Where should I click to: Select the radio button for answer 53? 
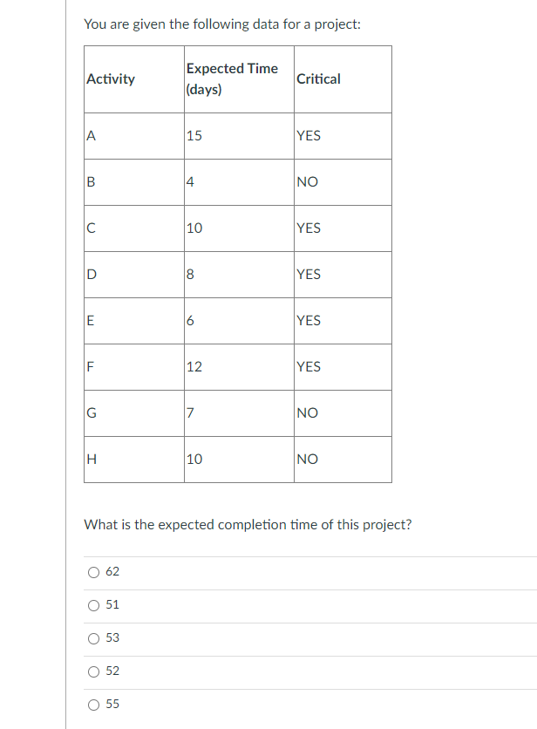pyautogui.click(x=94, y=637)
